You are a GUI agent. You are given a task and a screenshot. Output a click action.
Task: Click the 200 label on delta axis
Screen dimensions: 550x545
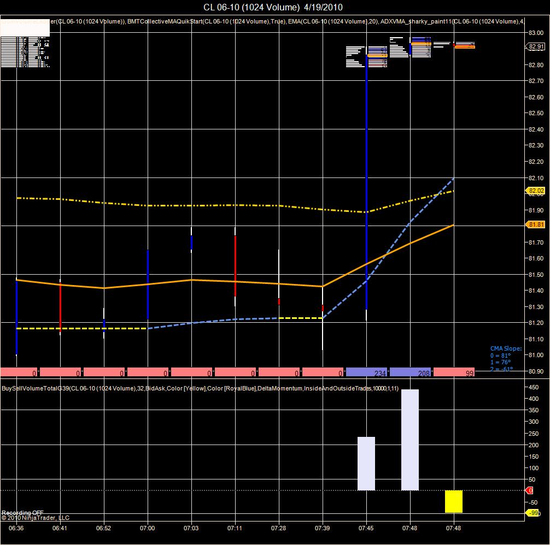(x=534, y=445)
